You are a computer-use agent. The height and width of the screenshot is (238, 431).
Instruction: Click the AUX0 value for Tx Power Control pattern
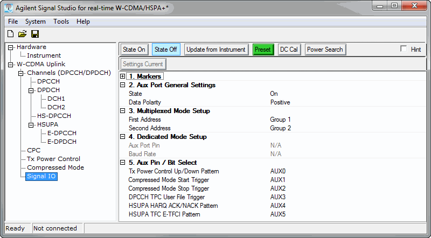pyautogui.click(x=278, y=171)
